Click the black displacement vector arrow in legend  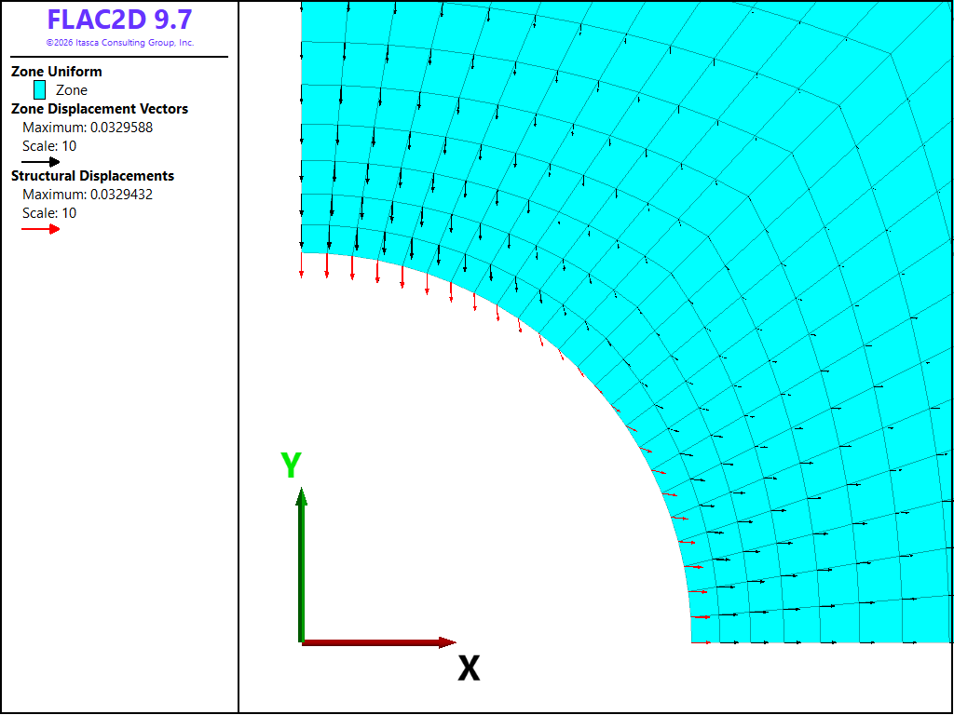pyautogui.click(x=41, y=162)
